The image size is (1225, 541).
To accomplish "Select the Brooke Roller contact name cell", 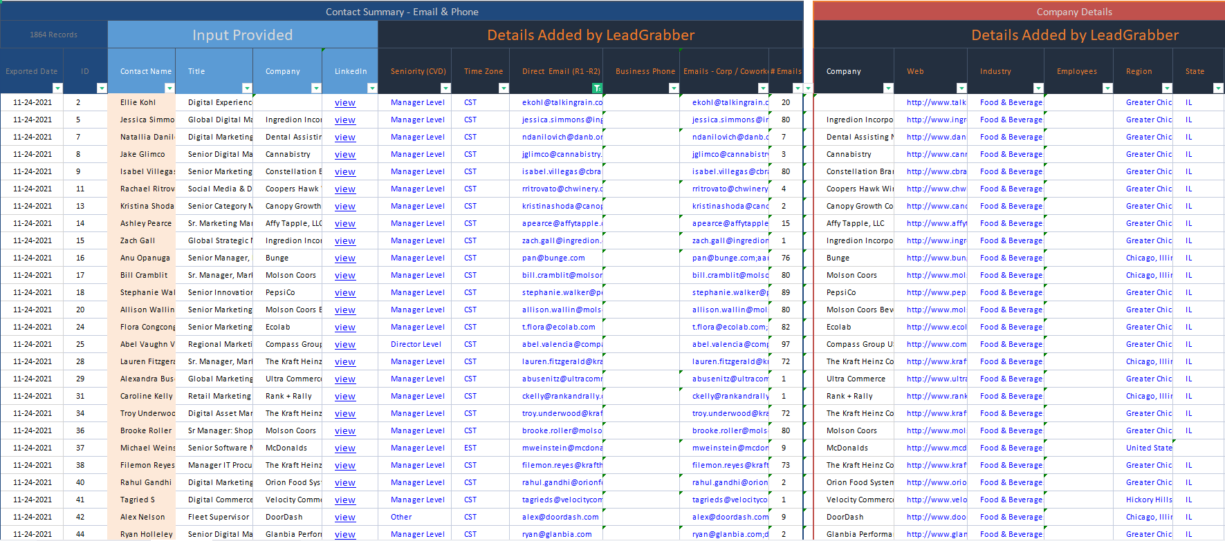I will 142,430.
